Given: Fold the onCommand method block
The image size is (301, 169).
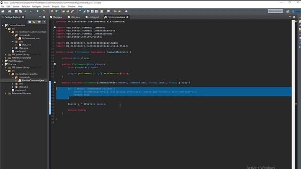Looking at the screenshot, I should [x=55, y=83].
